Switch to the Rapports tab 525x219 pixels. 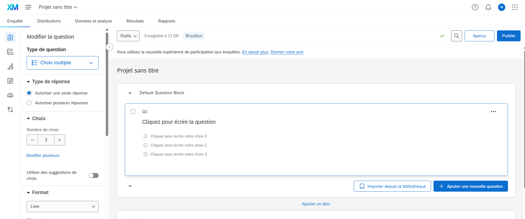(167, 21)
